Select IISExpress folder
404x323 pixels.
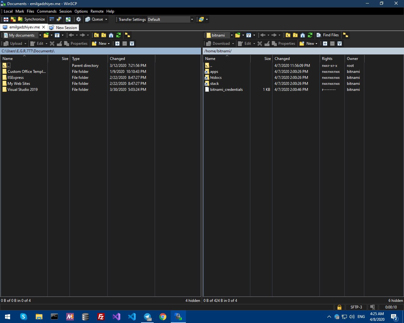pos(13,78)
